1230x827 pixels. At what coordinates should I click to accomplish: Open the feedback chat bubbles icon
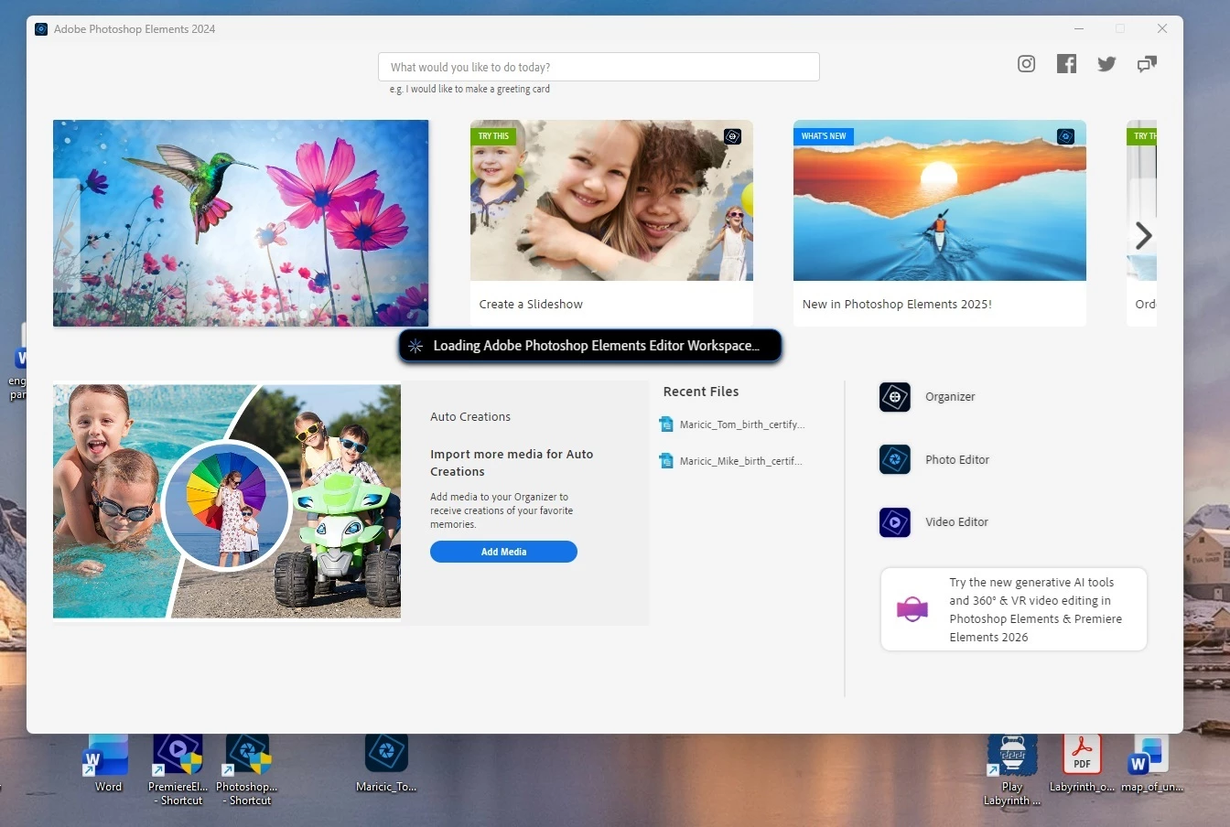[1147, 64]
